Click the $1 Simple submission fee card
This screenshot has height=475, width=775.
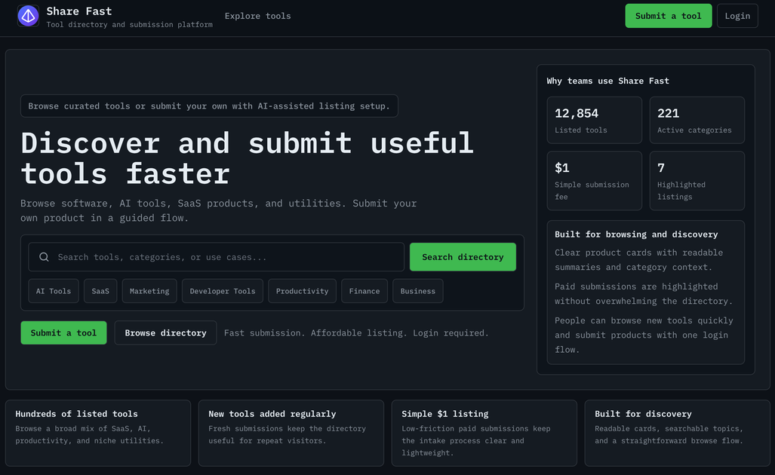click(594, 181)
